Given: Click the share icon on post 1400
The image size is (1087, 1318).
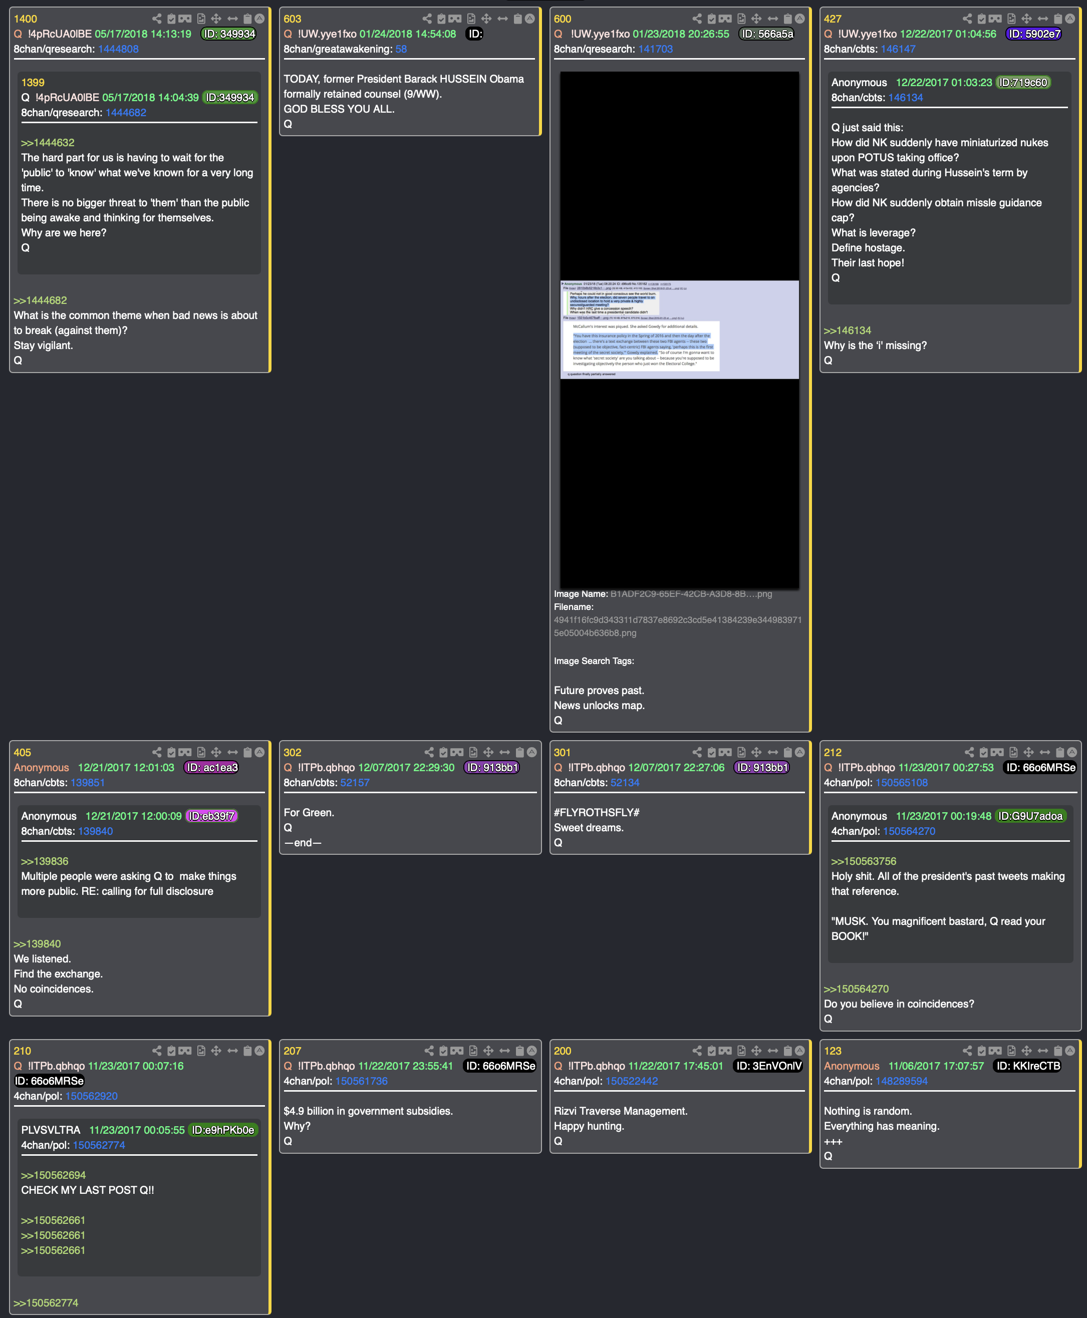Looking at the screenshot, I should click(156, 19).
